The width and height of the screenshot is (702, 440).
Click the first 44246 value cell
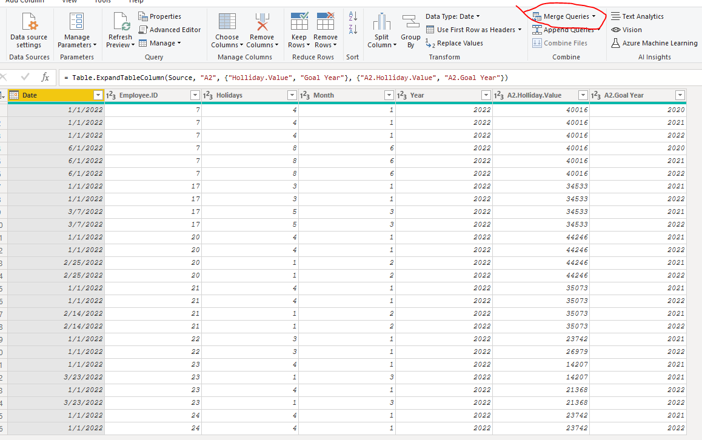coord(541,237)
